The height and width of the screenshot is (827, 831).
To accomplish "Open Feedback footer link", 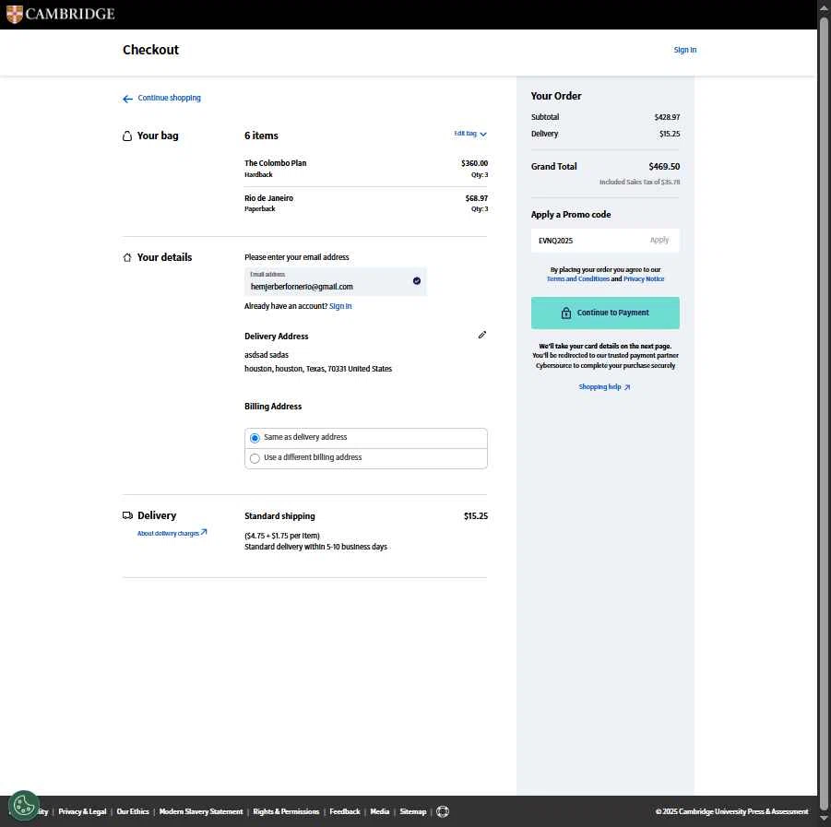I will coord(345,811).
